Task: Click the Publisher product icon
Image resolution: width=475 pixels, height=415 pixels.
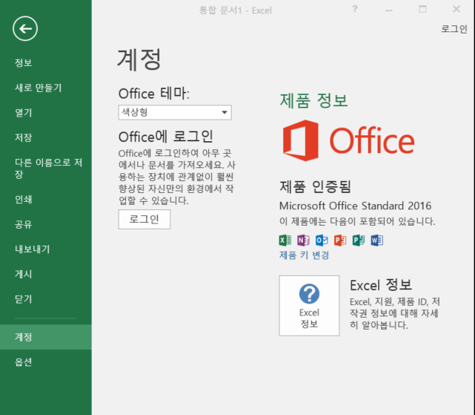Action: pyautogui.click(x=359, y=240)
